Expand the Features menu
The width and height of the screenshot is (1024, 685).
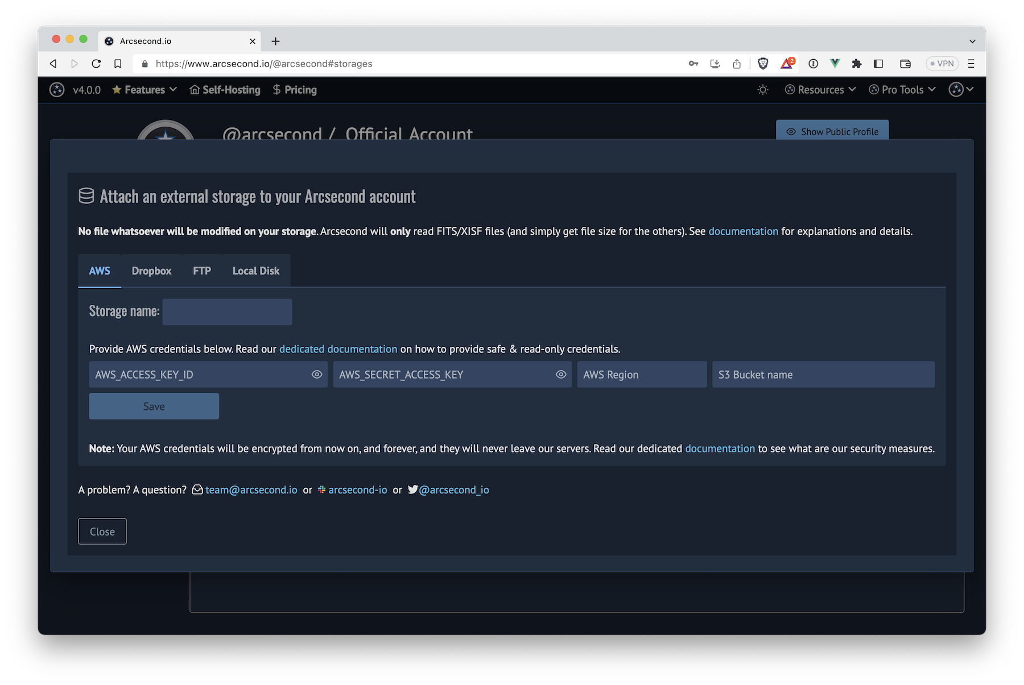[144, 89]
